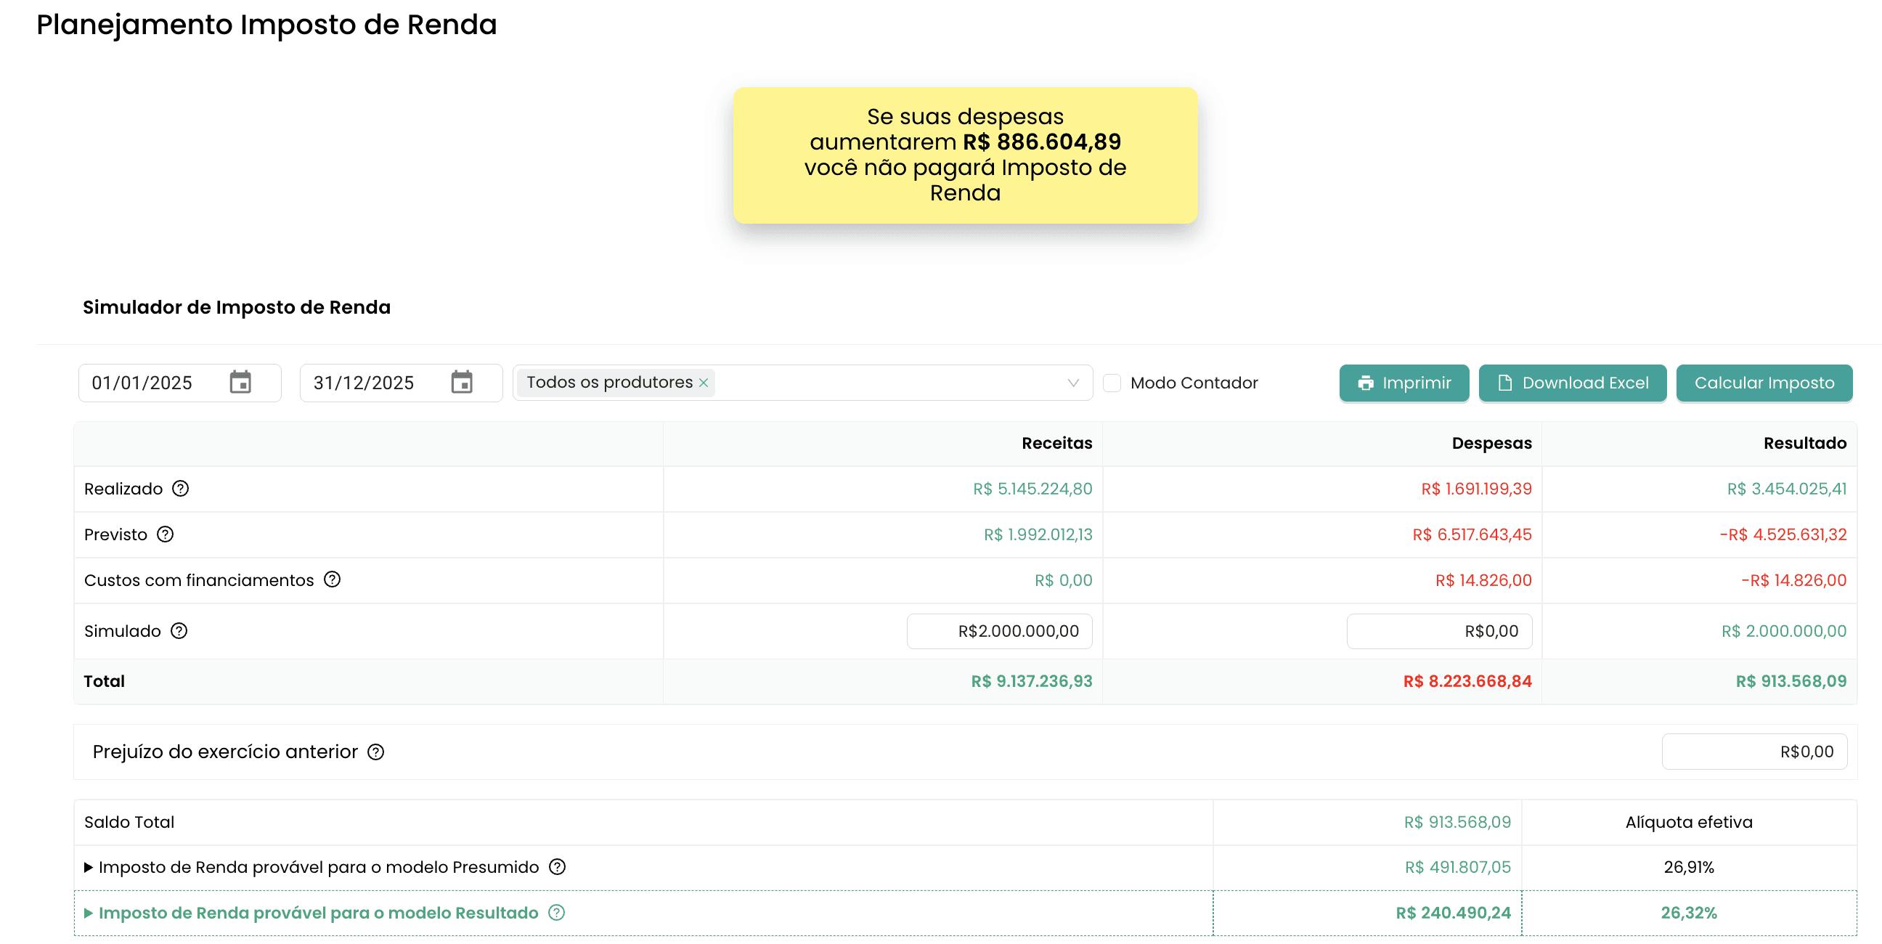Click the Download Excel button
Screen dimensions: 1882x944
1572,383
